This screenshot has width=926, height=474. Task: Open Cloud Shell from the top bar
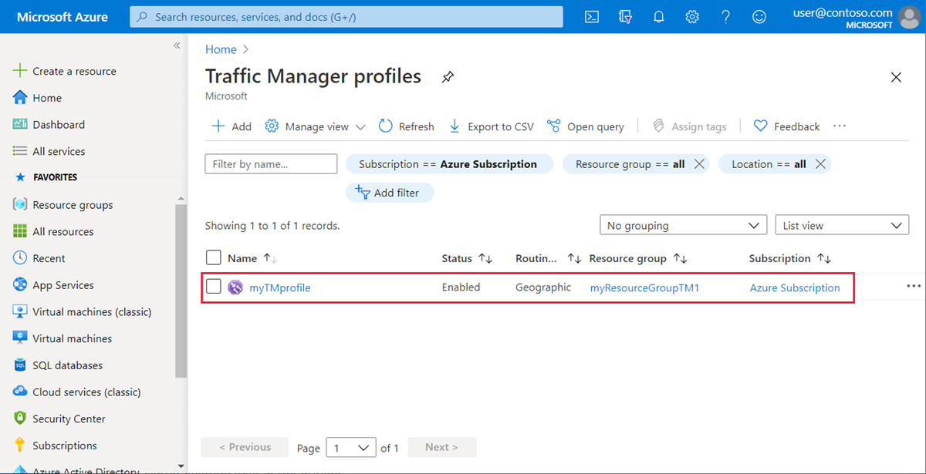591,16
